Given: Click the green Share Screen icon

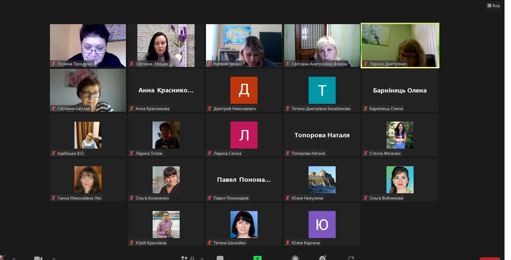Looking at the screenshot, I should [257, 258].
